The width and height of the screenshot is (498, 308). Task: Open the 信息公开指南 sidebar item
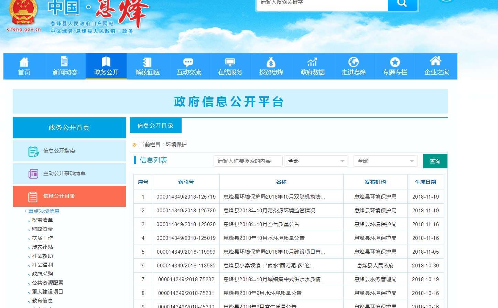pos(59,151)
